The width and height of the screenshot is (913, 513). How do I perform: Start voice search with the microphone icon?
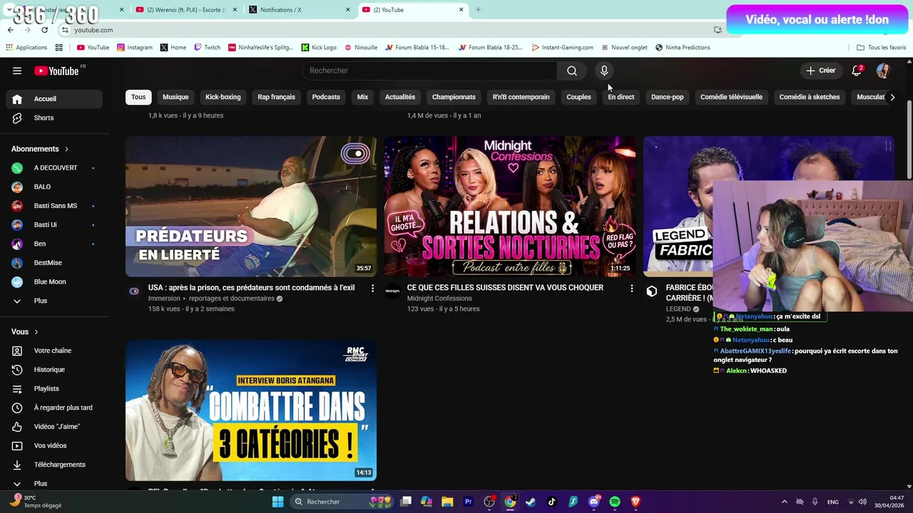pos(604,71)
